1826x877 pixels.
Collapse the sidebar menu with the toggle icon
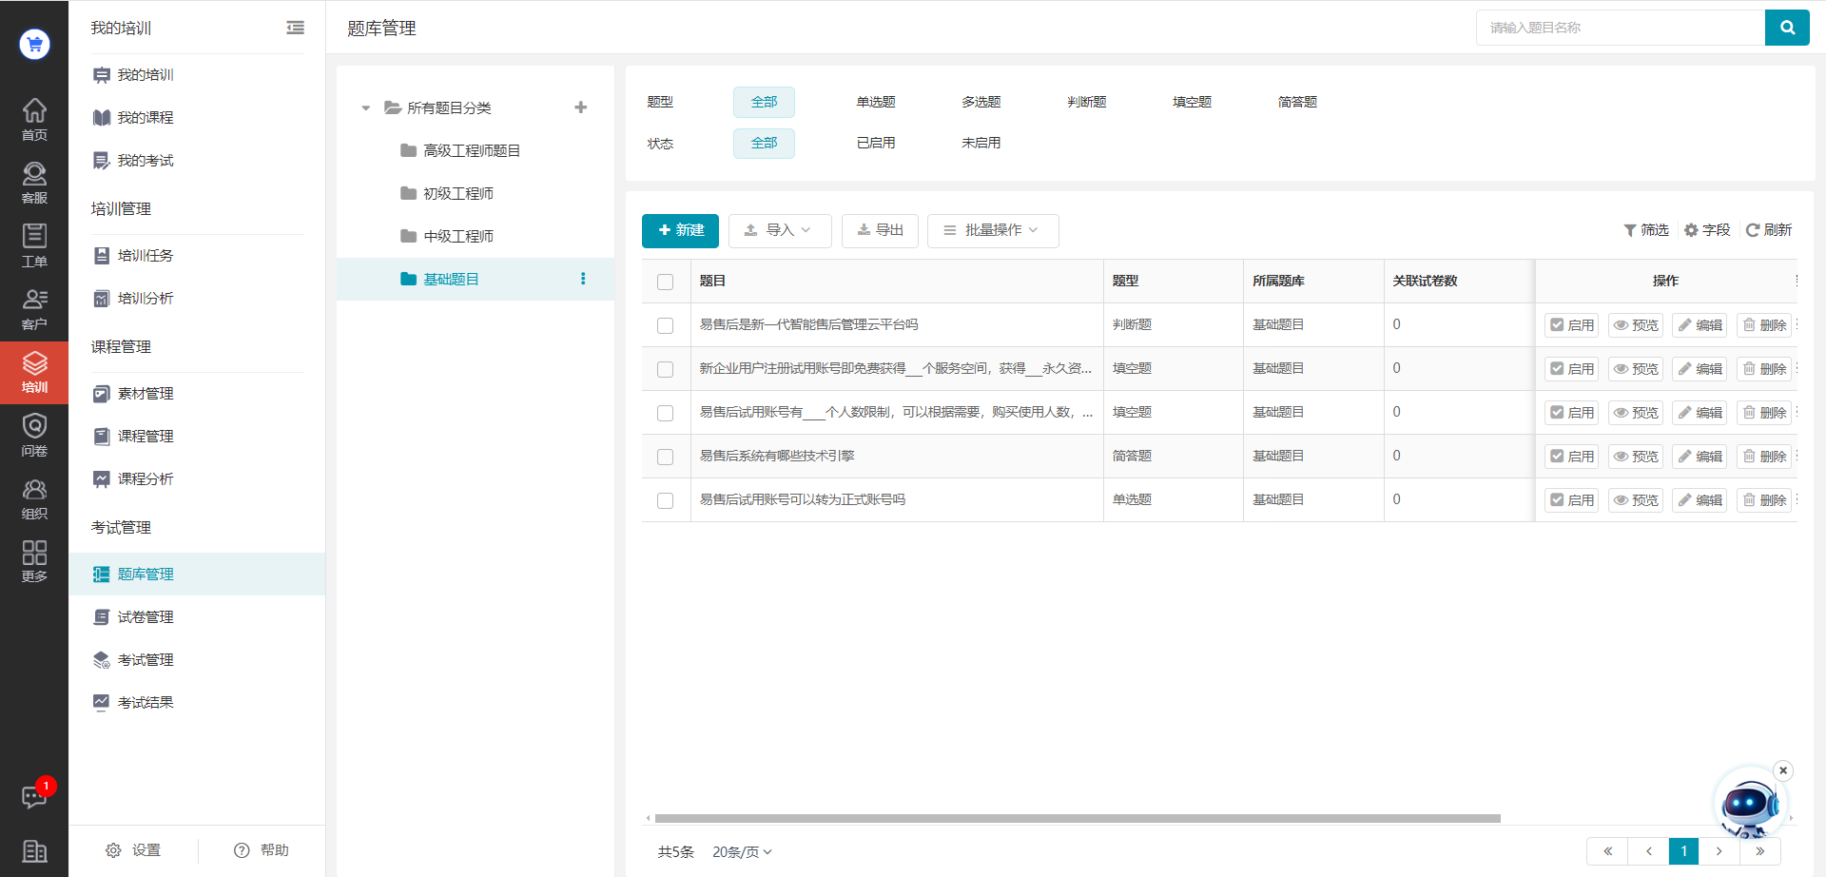[295, 28]
